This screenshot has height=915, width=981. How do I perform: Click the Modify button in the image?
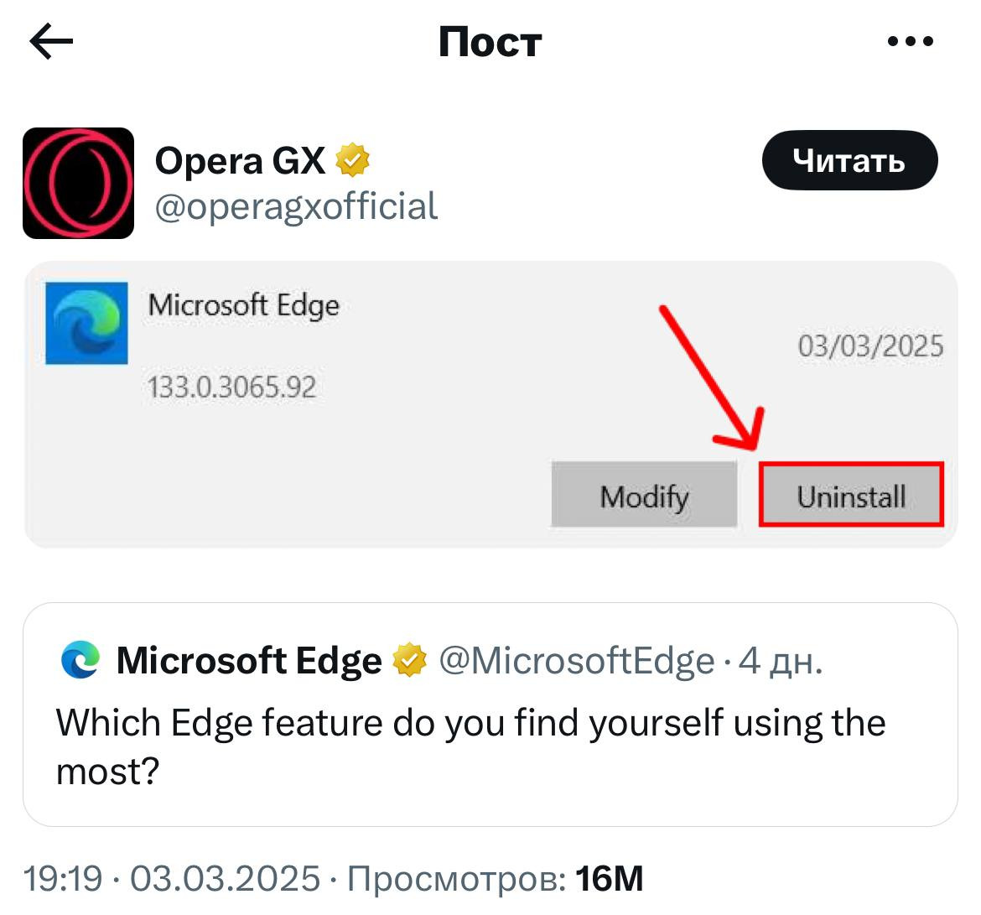pyautogui.click(x=644, y=496)
